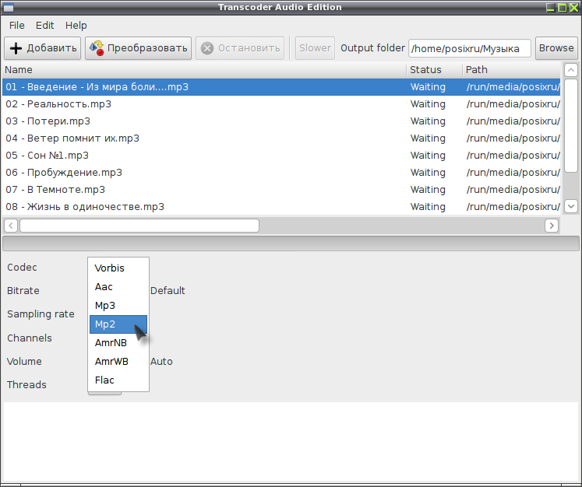Sort list by the Status column header
The height and width of the screenshot is (487, 582).
pyautogui.click(x=435, y=70)
